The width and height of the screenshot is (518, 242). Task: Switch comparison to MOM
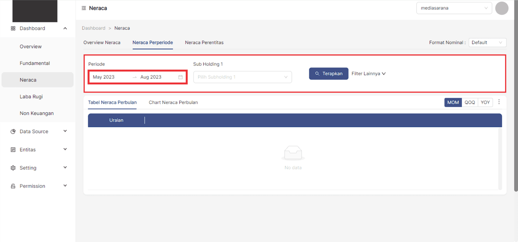[x=453, y=102]
